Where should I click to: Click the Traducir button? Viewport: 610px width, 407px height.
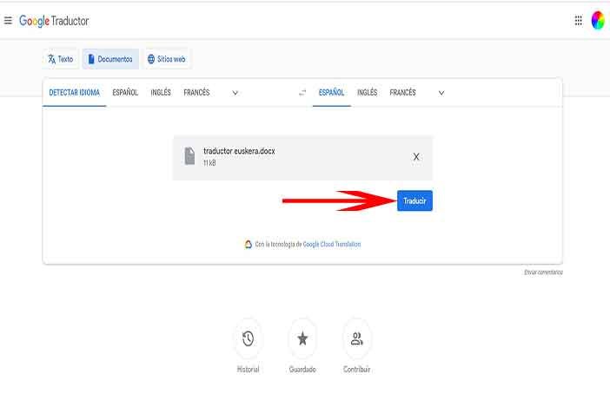tap(414, 200)
